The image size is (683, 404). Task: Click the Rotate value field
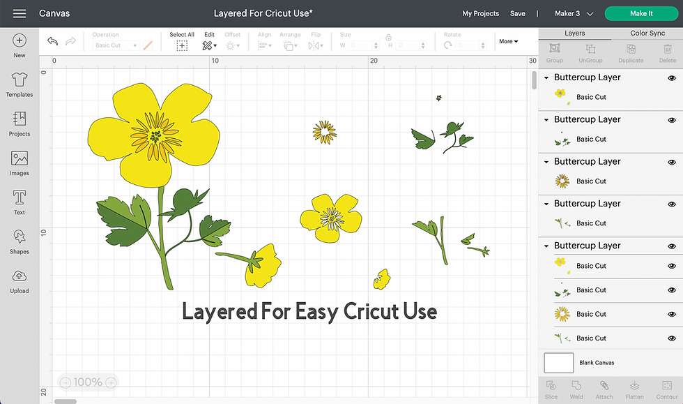(x=471, y=45)
